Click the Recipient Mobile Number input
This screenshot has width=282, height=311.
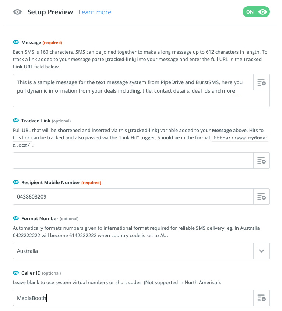(133, 197)
